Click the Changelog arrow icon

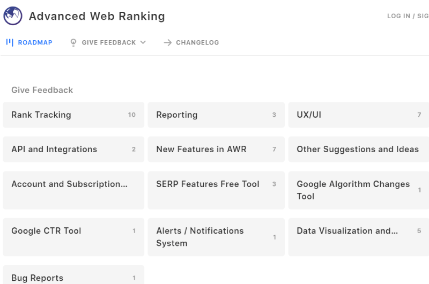click(x=167, y=43)
